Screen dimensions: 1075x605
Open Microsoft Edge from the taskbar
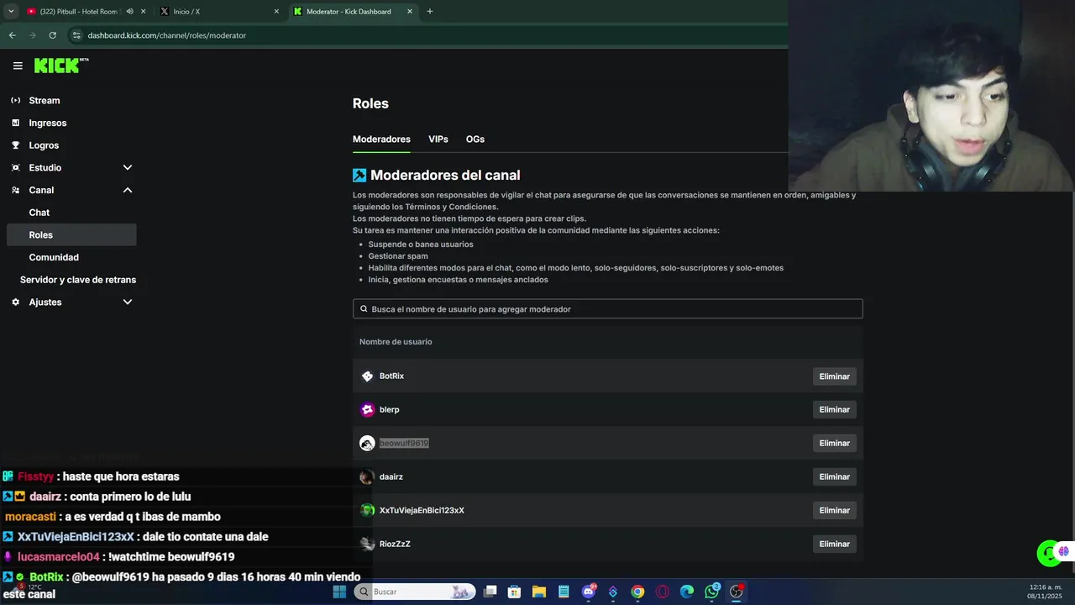(687, 592)
